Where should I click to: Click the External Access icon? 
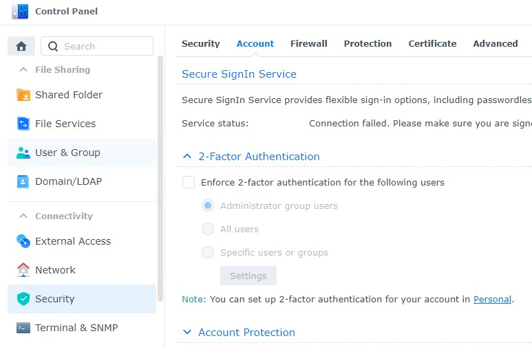click(x=23, y=241)
